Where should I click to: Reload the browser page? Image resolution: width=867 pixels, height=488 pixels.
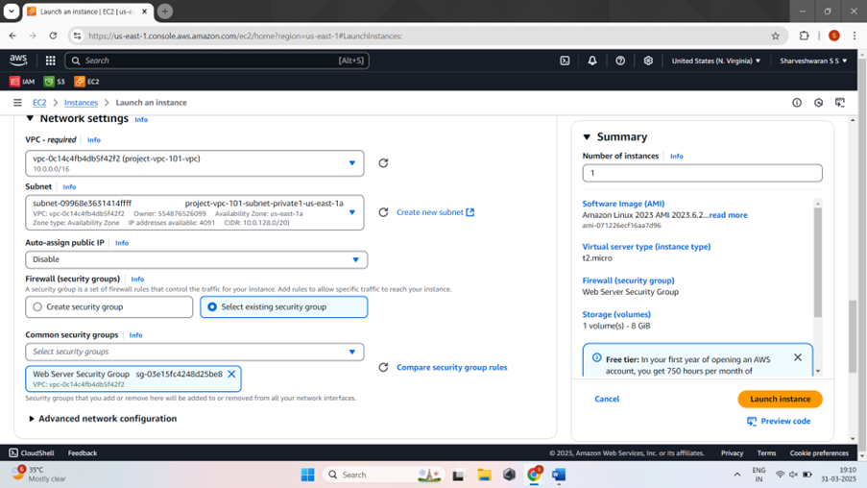(53, 36)
